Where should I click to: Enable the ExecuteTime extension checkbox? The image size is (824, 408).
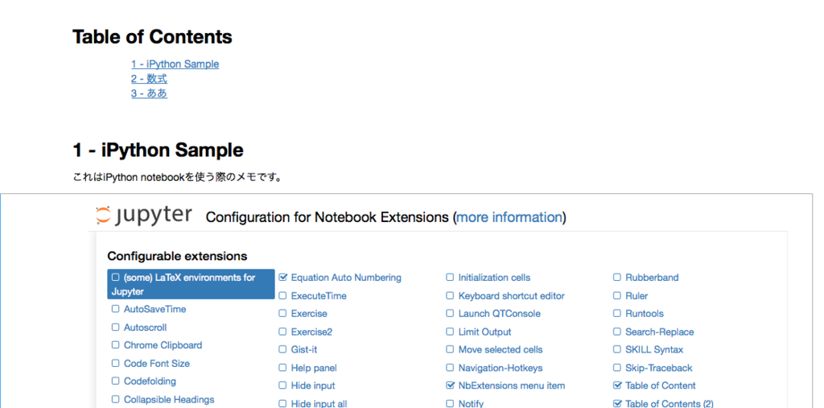(x=282, y=295)
